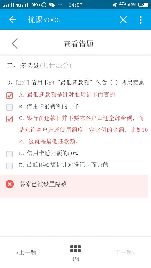Image resolution: width=151 pixels, height=268 pixels.
Task: Close the YOOC page with X icon
Action: pyautogui.click(x=123, y=20)
